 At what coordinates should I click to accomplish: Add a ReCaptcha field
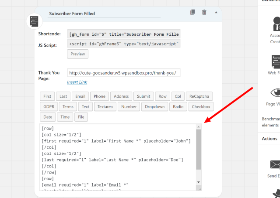(x=199, y=96)
